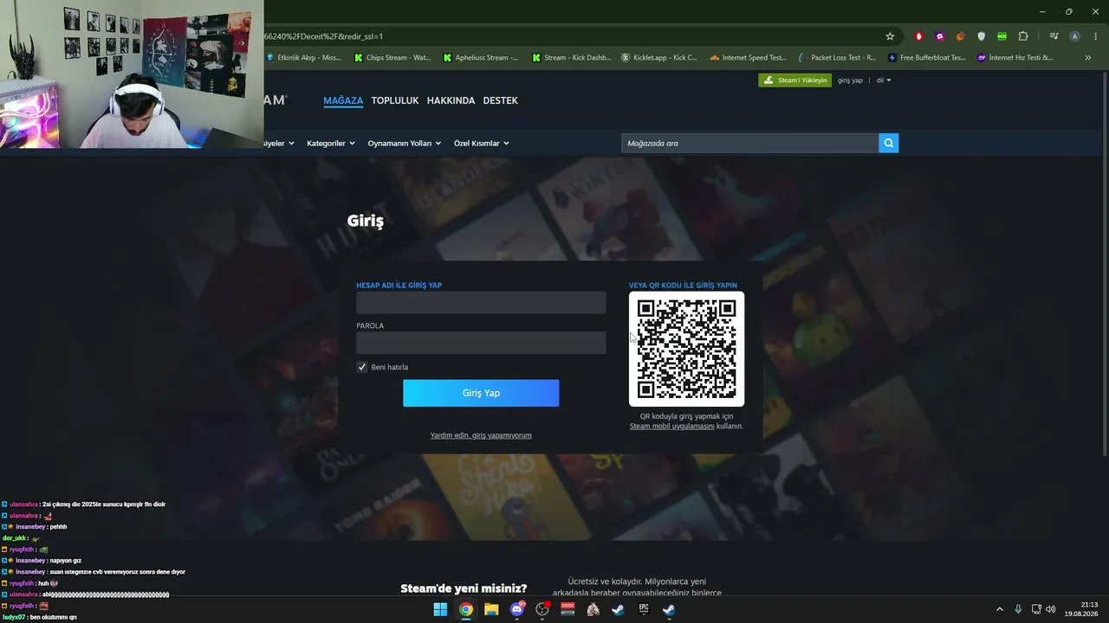This screenshot has width=1109, height=623.
Task: Open OBS Studio from the taskbar
Action: [542, 609]
